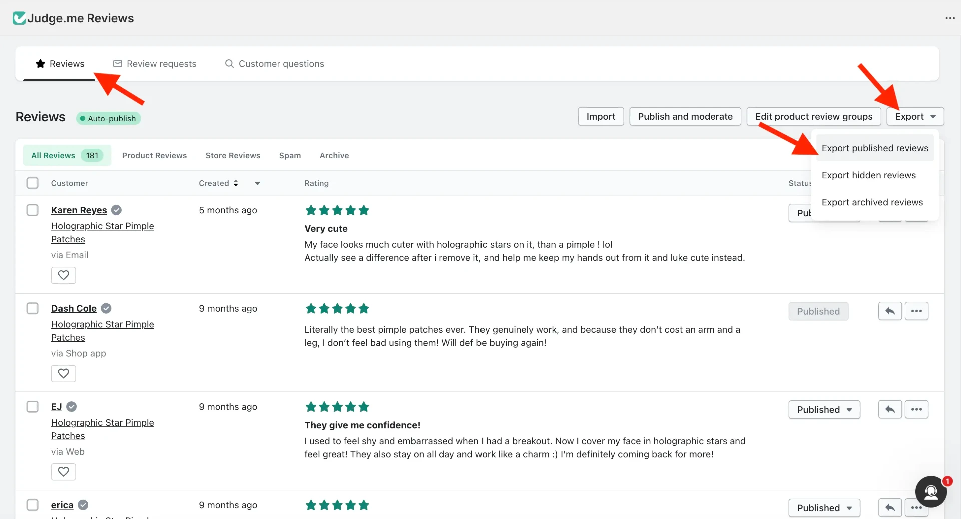Open the Created filter dropdown arrow
Viewport: 961px width, 519px height.
[x=257, y=183]
